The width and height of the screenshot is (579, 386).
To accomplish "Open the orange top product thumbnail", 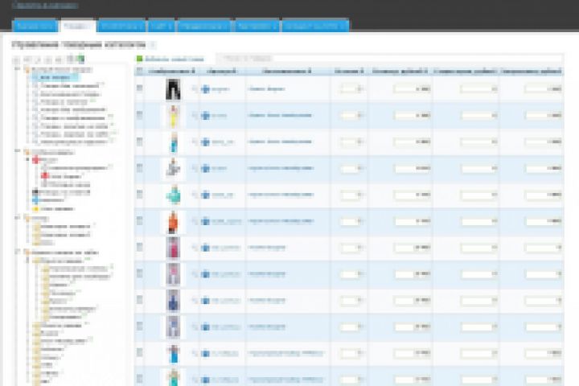I will [x=173, y=222].
